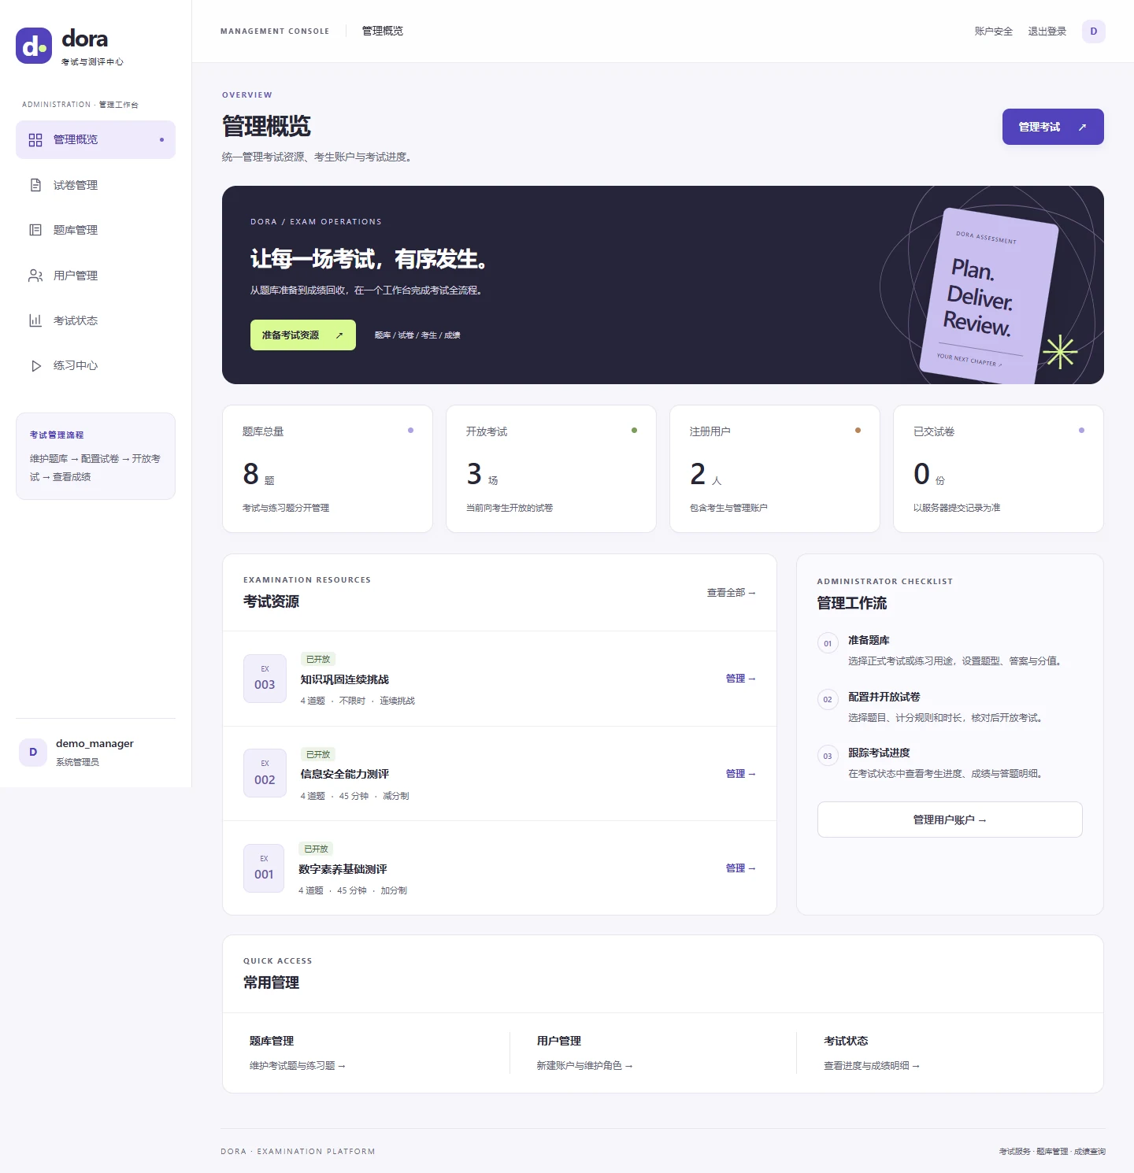Click the 练习中心 play icon

pyautogui.click(x=35, y=365)
